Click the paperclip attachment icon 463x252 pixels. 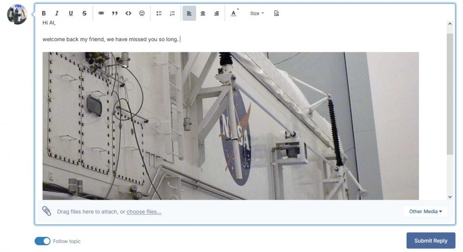(x=47, y=211)
